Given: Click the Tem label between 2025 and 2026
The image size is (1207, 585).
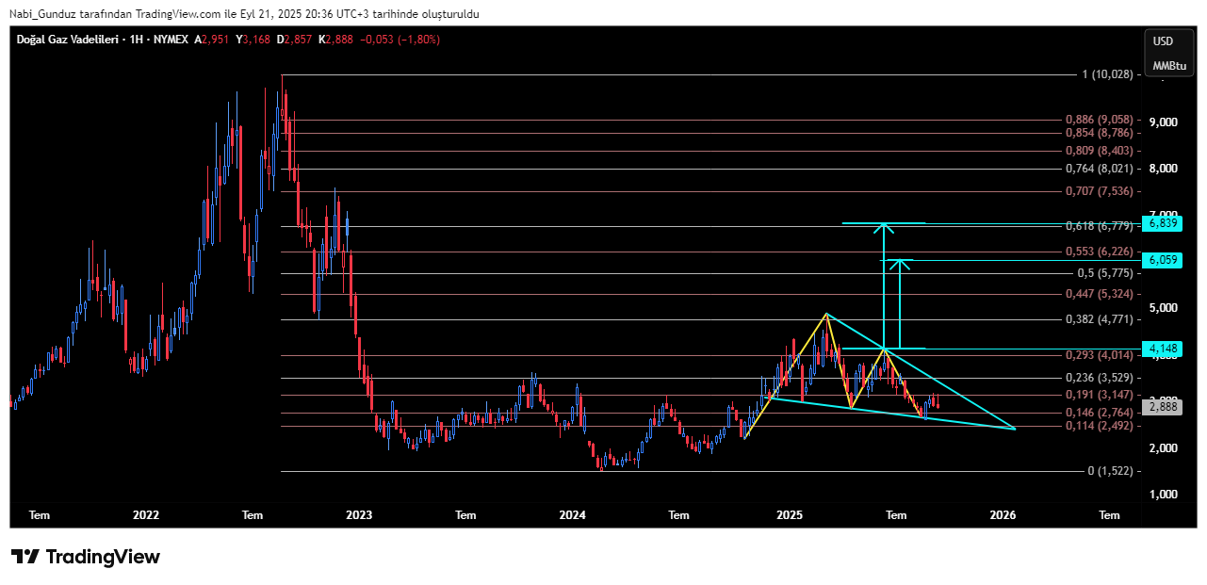Looking at the screenshot, I should pyautogui.click(x=896, y=515).
